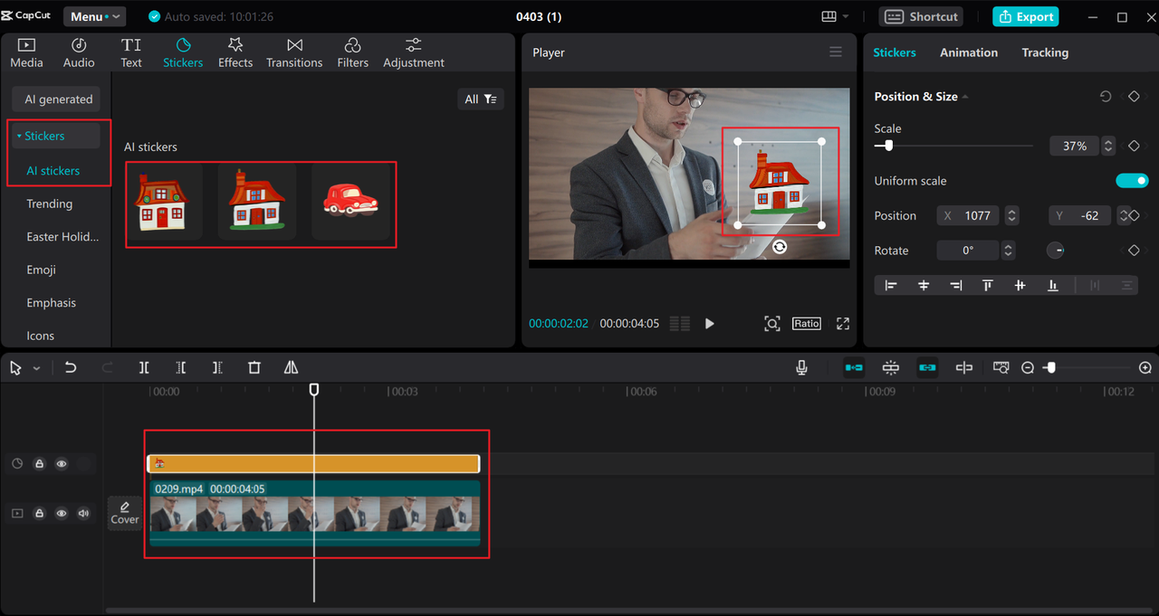The height and width of the screenshot is (616, 1159).
Task: Add a Scale keyframe
Action: 1134,146
